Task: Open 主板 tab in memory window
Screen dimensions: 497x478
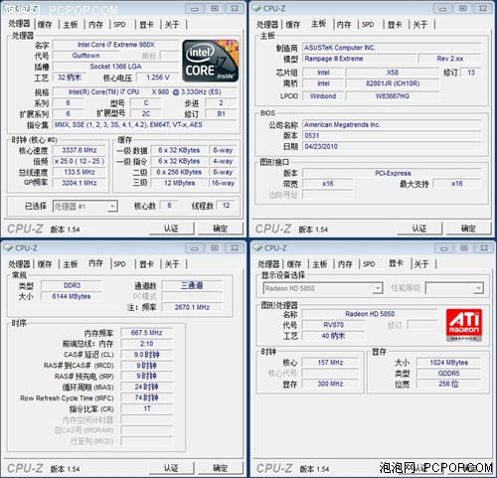Action: tap(71, 264)
